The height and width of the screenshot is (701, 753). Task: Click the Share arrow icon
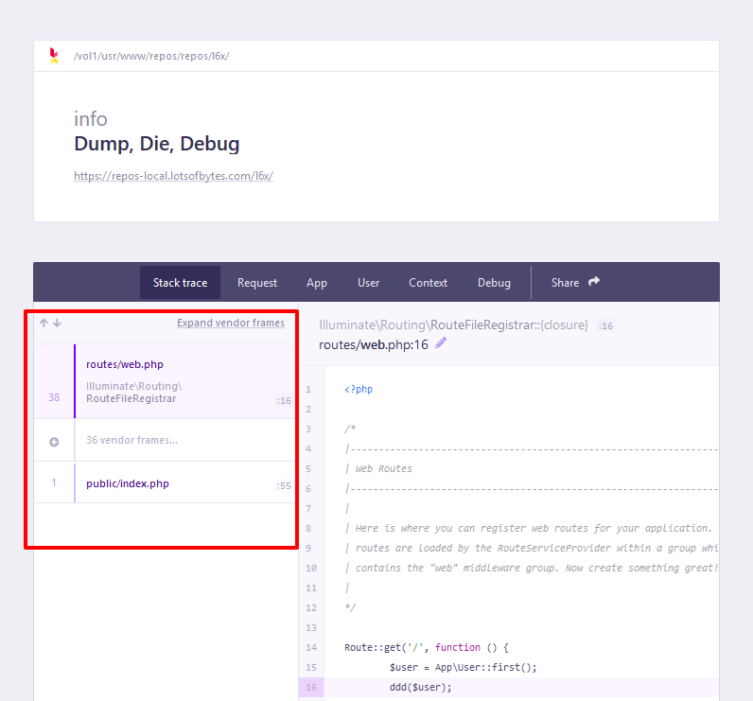[594, 282]
